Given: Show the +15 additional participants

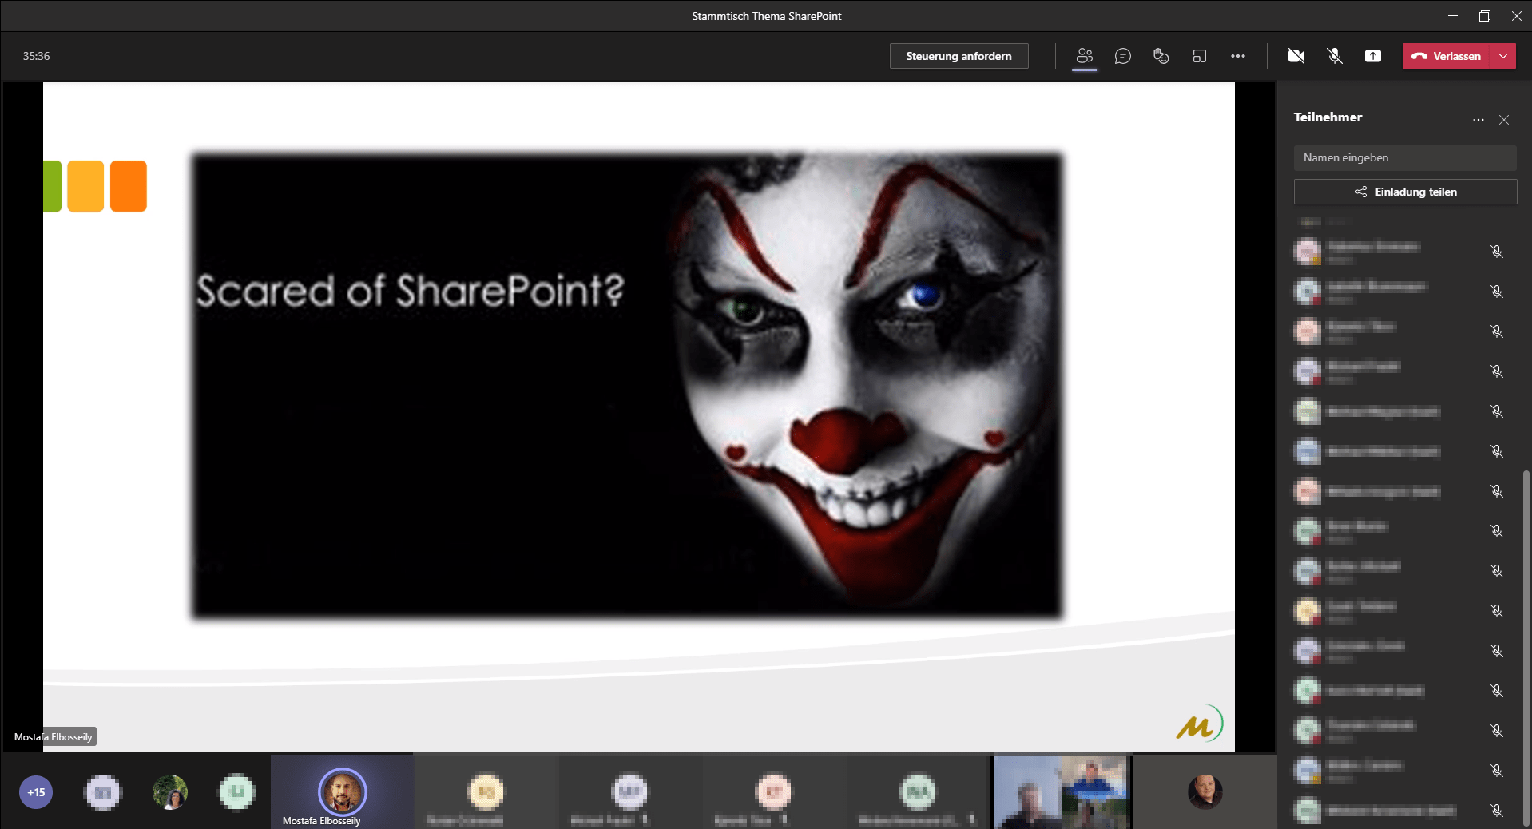Looking at the screenshot, I should 36,792.
